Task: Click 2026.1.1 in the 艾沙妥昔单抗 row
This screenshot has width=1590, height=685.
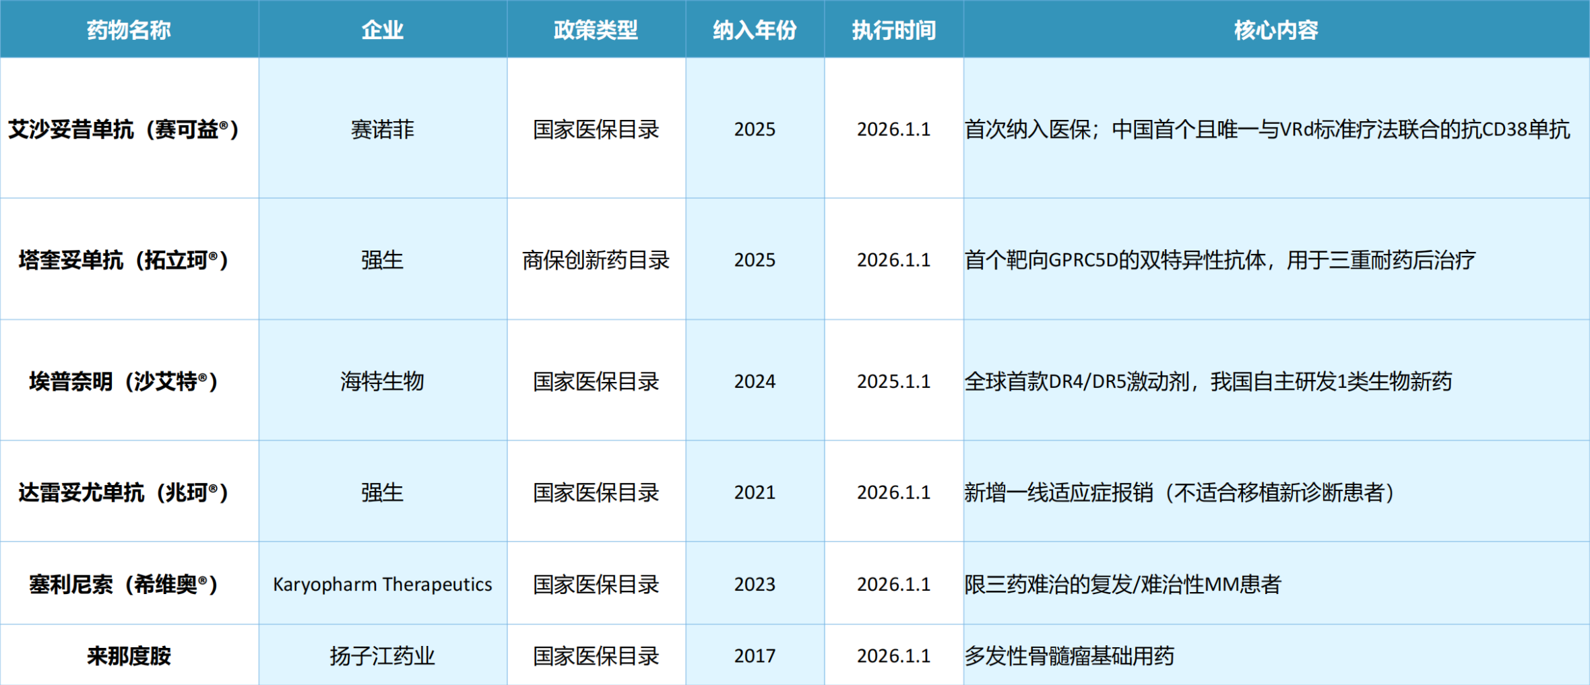Action: 894,128
